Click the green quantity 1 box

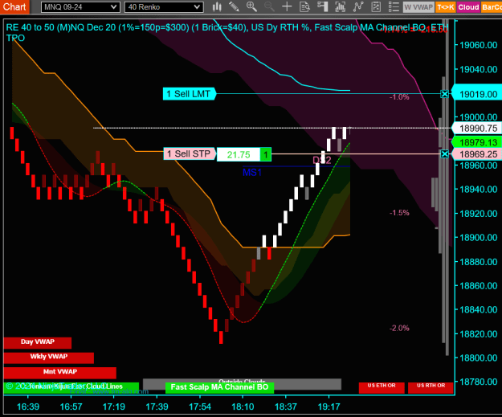coord(266,154)
